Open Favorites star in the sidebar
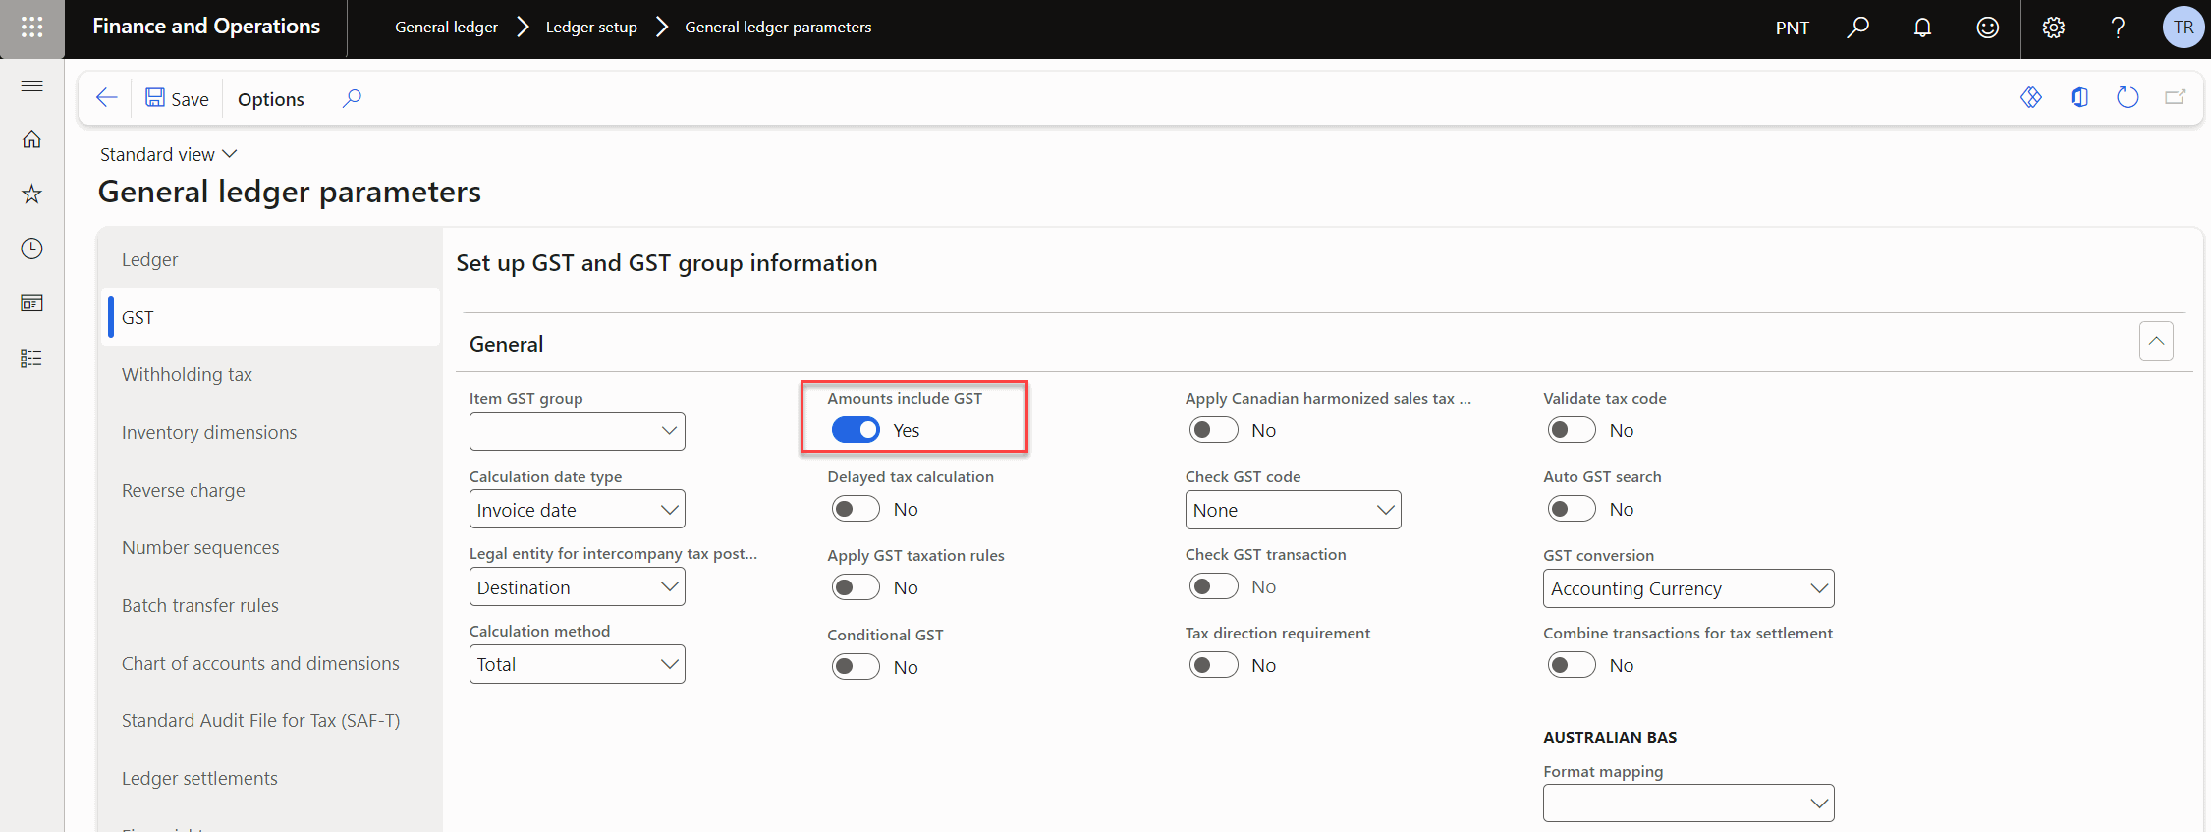 pos(31,194)
